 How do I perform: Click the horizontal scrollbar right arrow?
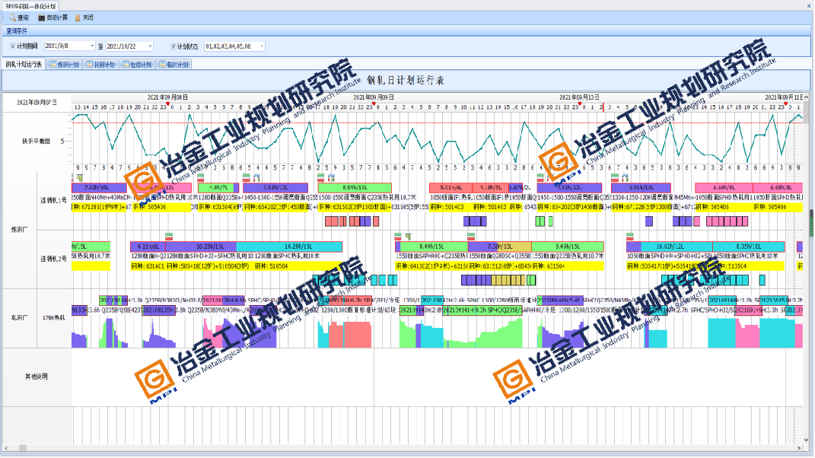[x=799, y=448]
